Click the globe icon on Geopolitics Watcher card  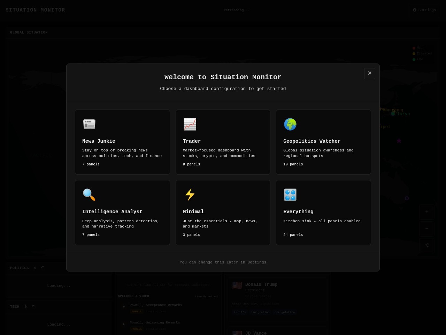tap(290, 124)
